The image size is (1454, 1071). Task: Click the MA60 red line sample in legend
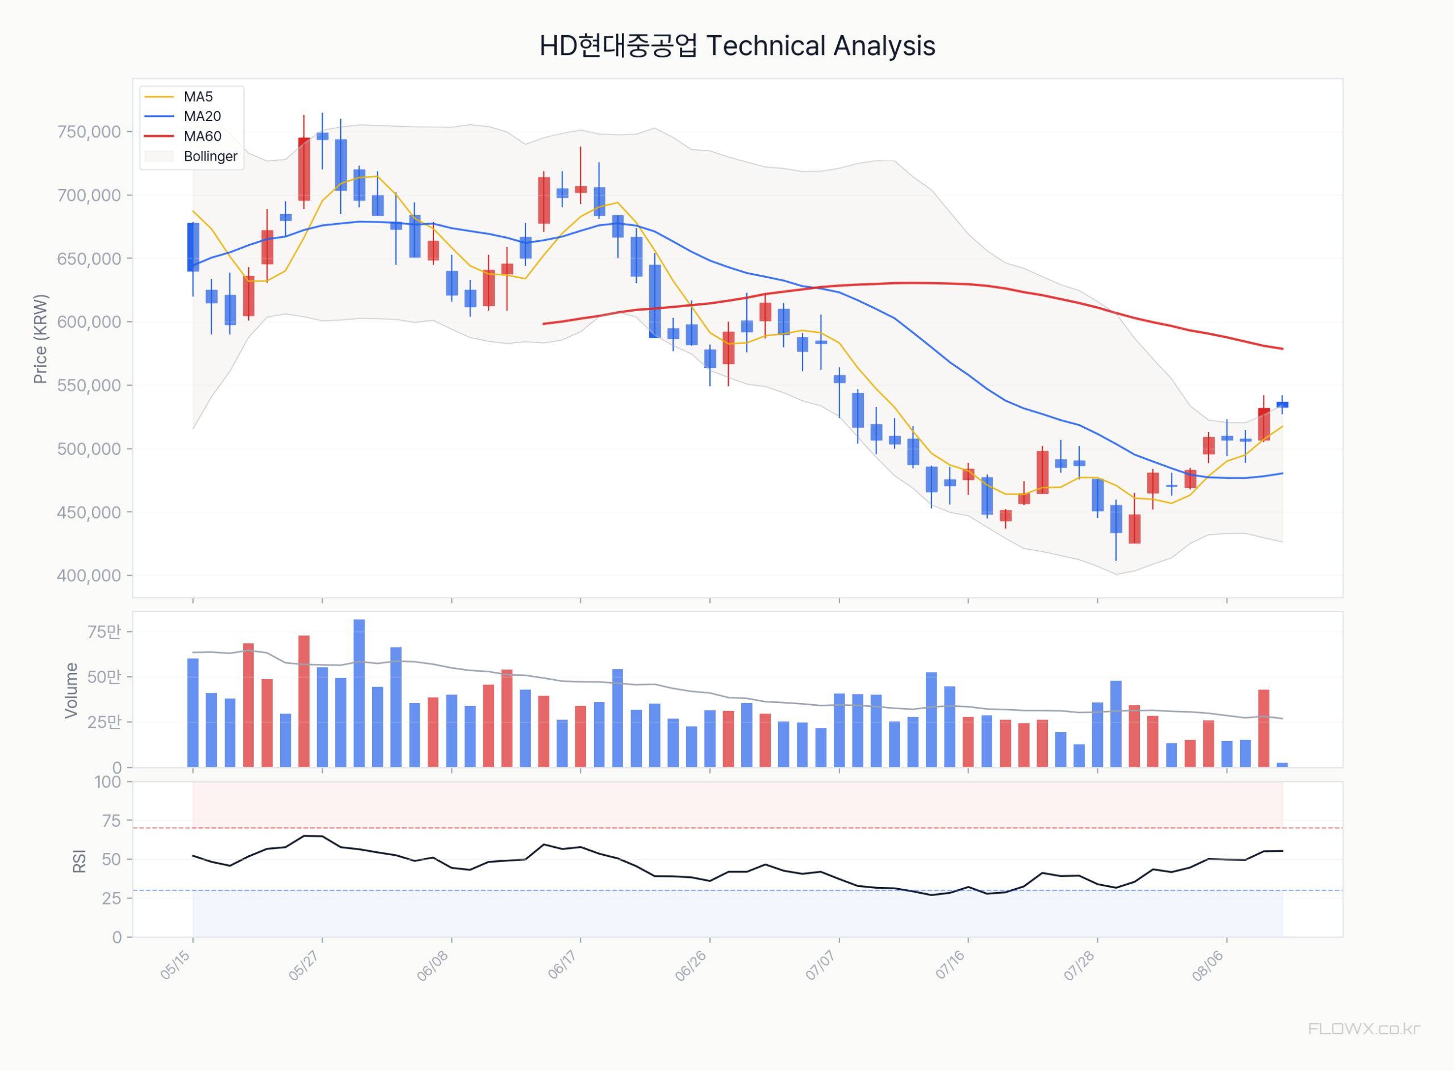click(160, 137)
